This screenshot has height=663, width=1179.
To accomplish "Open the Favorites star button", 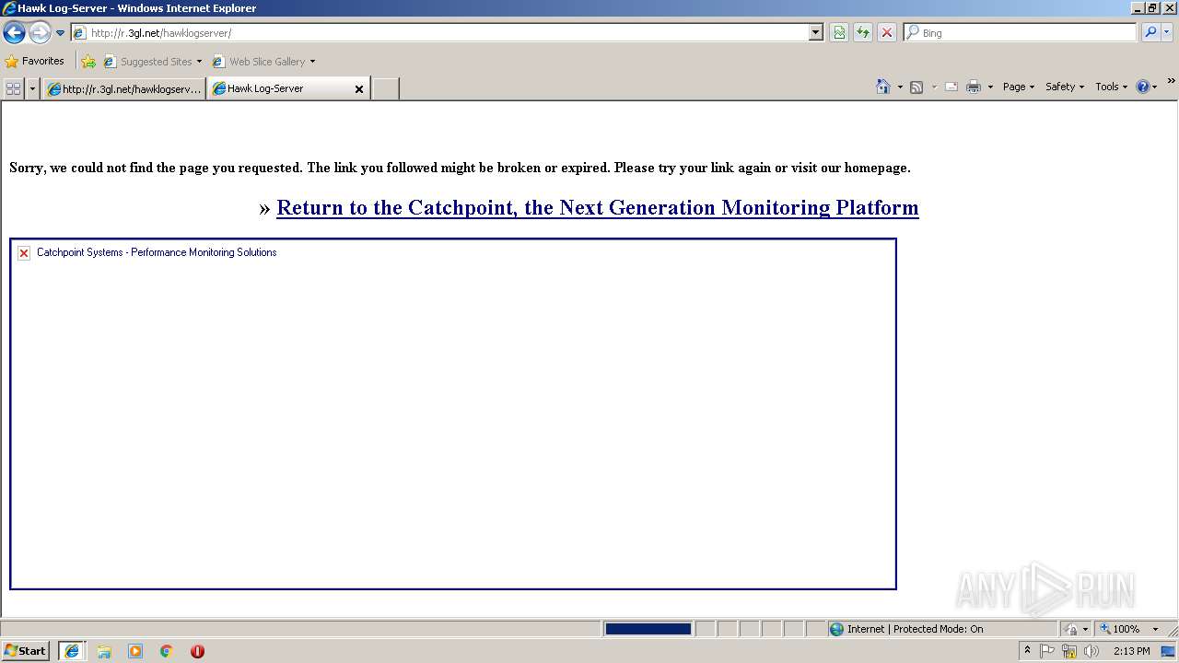I will coord(35,61).
